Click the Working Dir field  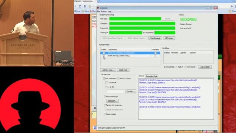point(125,33)
